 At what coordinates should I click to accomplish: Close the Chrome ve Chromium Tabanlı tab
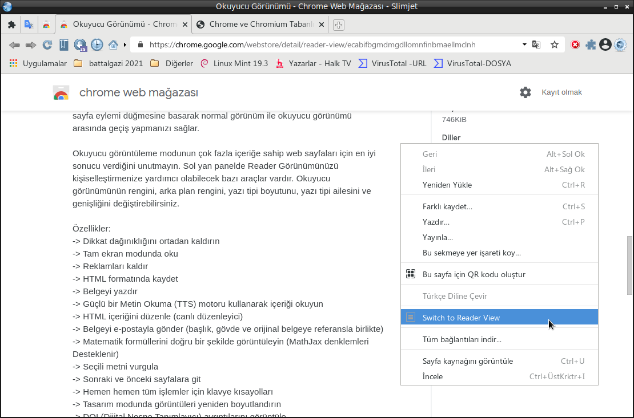point(322,25)
